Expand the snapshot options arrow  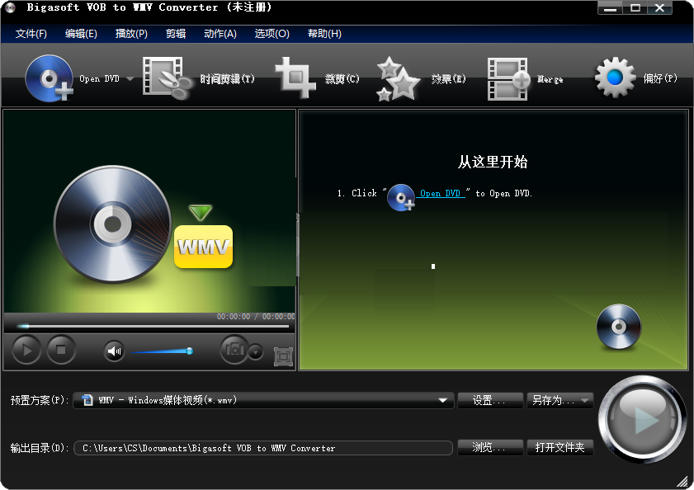pyautogui.click(x=254, y=352)
